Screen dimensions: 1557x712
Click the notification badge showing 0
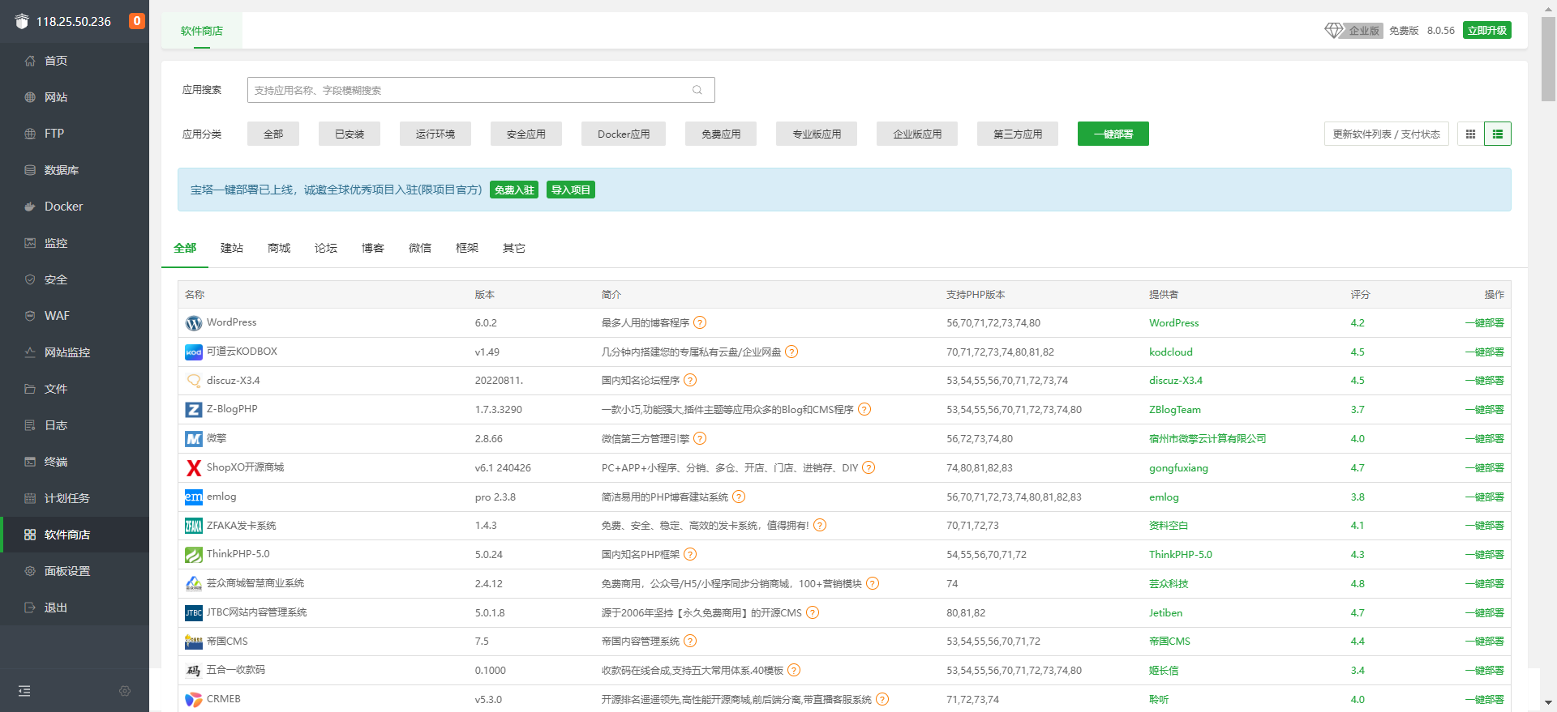point(137,21)
